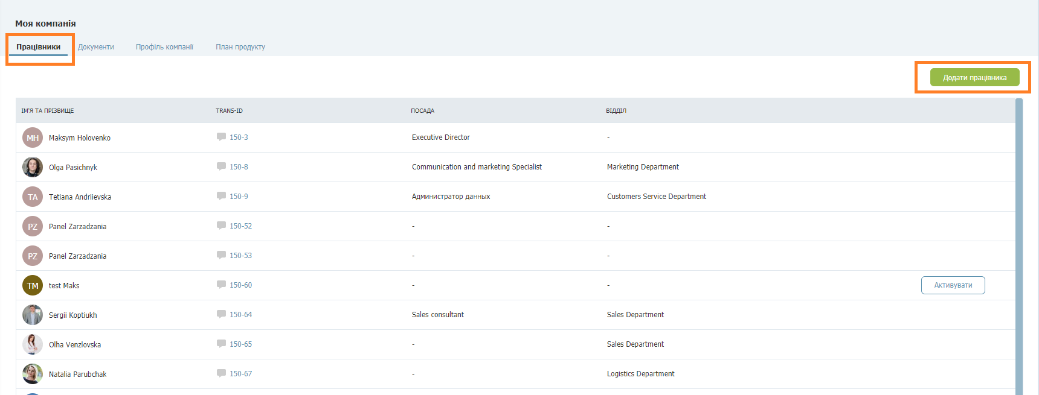Click Активувати button for test Maks
Viewport: 1039px width, 395px height.
click(x=953, y=285)
